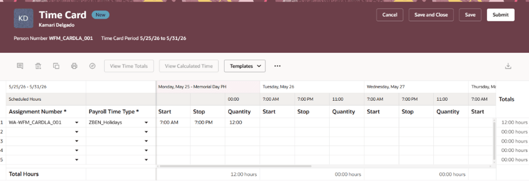Viewport: 529px width, 185px height.
Task: Open the more actions ellipsis menu
Action: point(277,66)
